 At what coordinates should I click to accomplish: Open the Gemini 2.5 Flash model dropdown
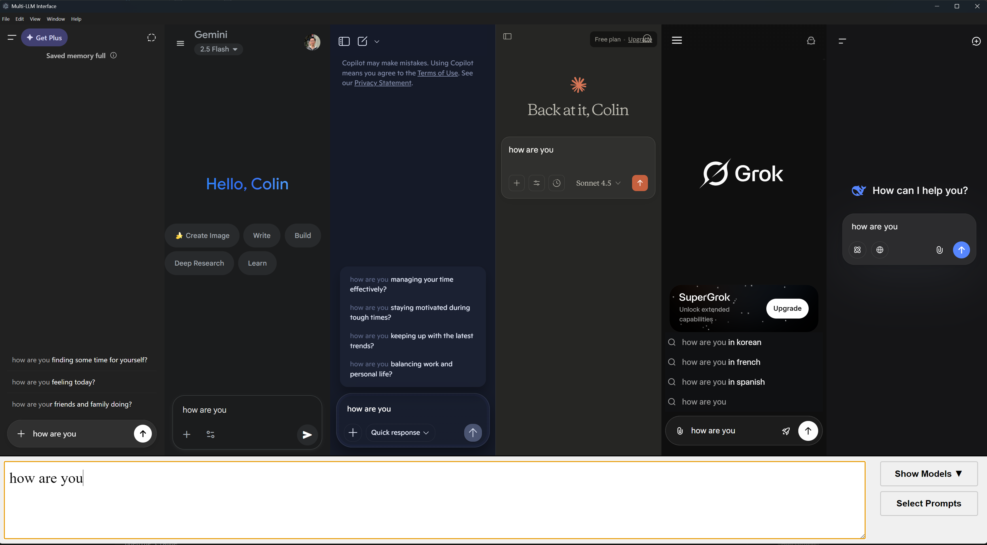point(218,49)
